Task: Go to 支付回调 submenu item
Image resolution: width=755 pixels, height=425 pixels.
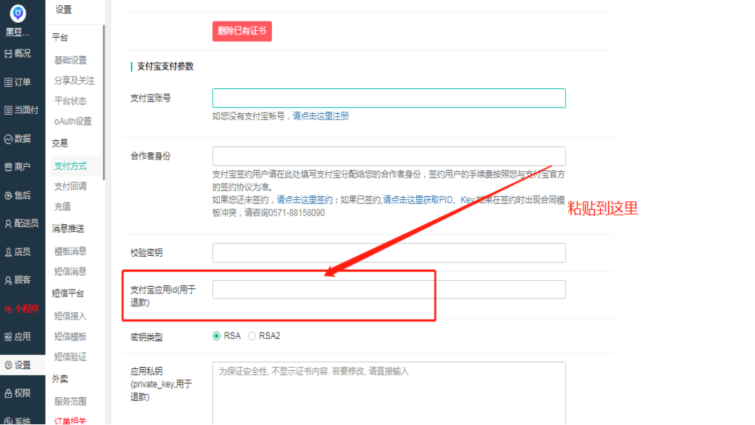Action: (x=71, y=187)
